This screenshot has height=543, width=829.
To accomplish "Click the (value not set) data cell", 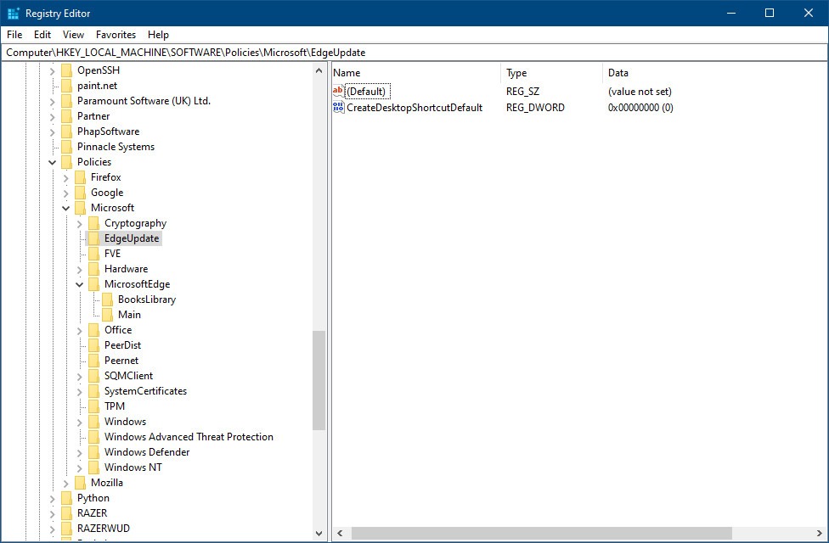I will 640,92.
